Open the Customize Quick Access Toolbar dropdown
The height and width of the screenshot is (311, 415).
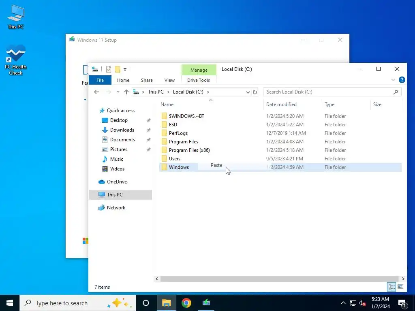pos(125,70)
